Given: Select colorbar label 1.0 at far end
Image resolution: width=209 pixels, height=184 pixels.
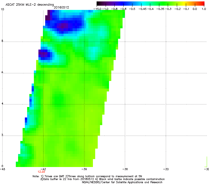Looking at the screenshot, I should (204, 9).
